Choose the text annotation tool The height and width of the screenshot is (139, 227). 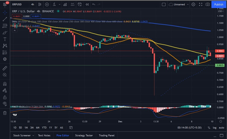5,39
